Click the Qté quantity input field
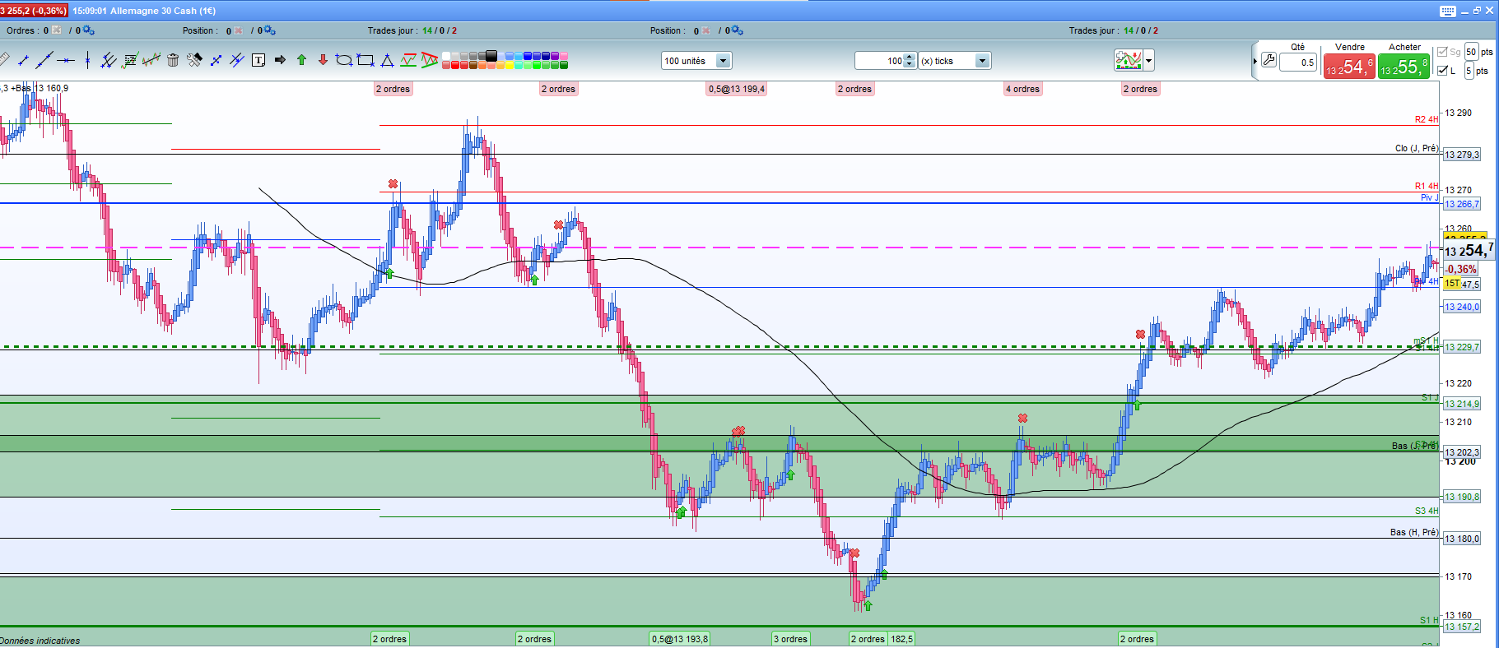Viewport: 1499px width, 648px height. click(1298, 62)
